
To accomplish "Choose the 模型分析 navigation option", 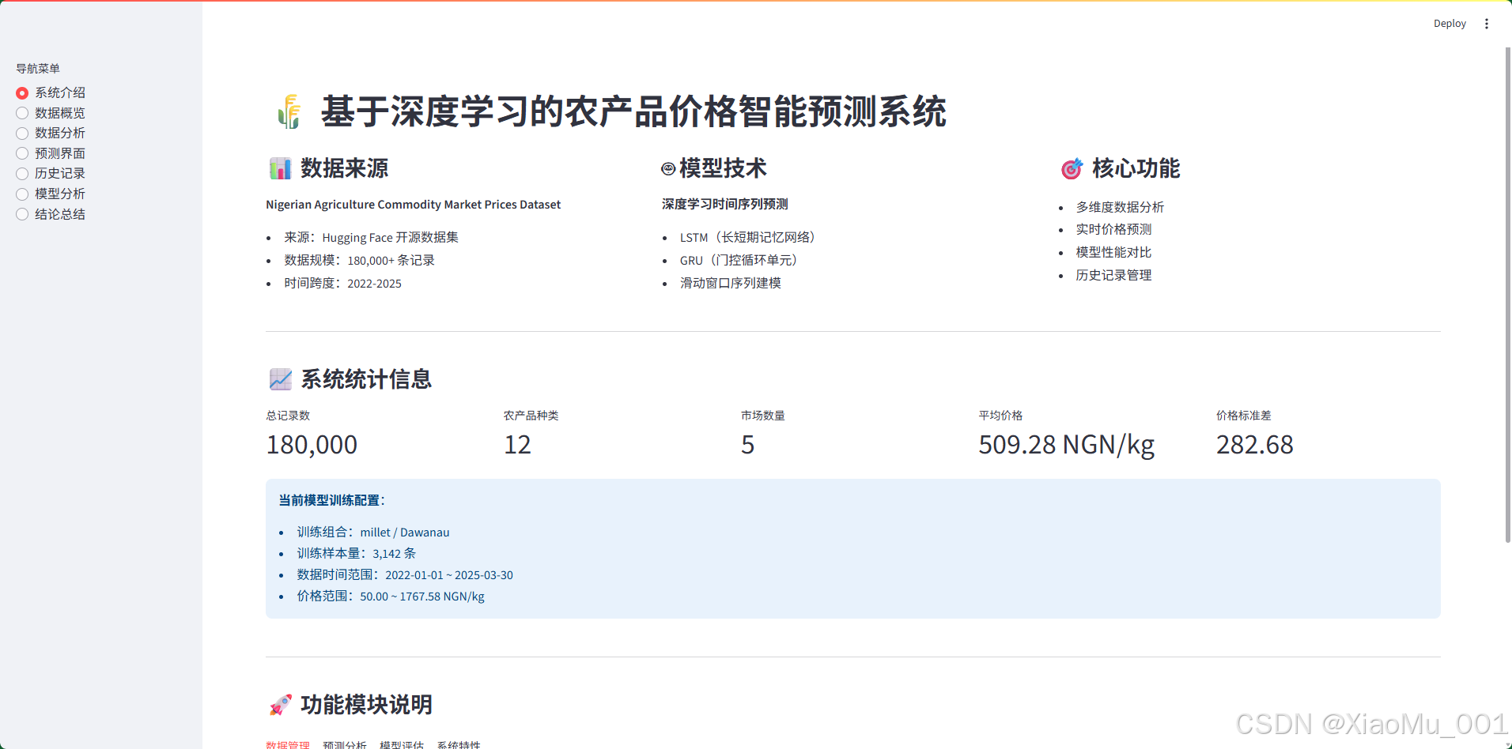I will pos(51,194).
